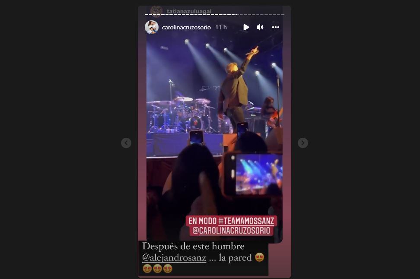This screenshot has width=420, height=279.
Task: Click tatianazuluagal's faded avatar icon
Action: pos(156,11)
